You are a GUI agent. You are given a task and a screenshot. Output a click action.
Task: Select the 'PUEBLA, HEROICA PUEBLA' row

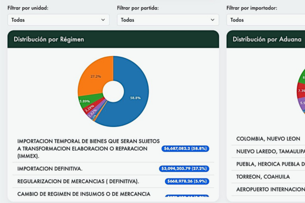coord(268,164)
